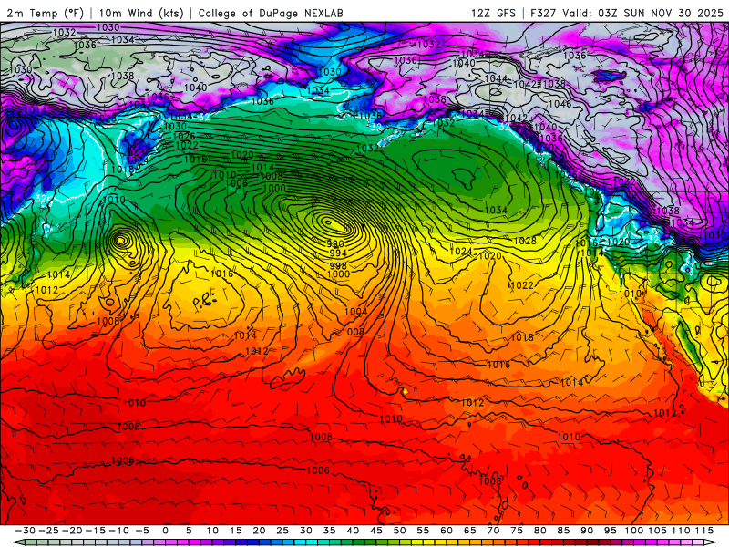The height and width of the screenshot is (547, 729).
Task: Click the -5 legend value
Action: pos(142,531)
